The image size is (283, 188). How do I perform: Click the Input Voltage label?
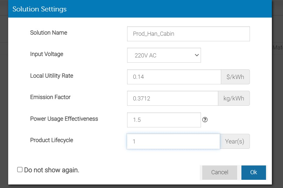pos(47,54)
